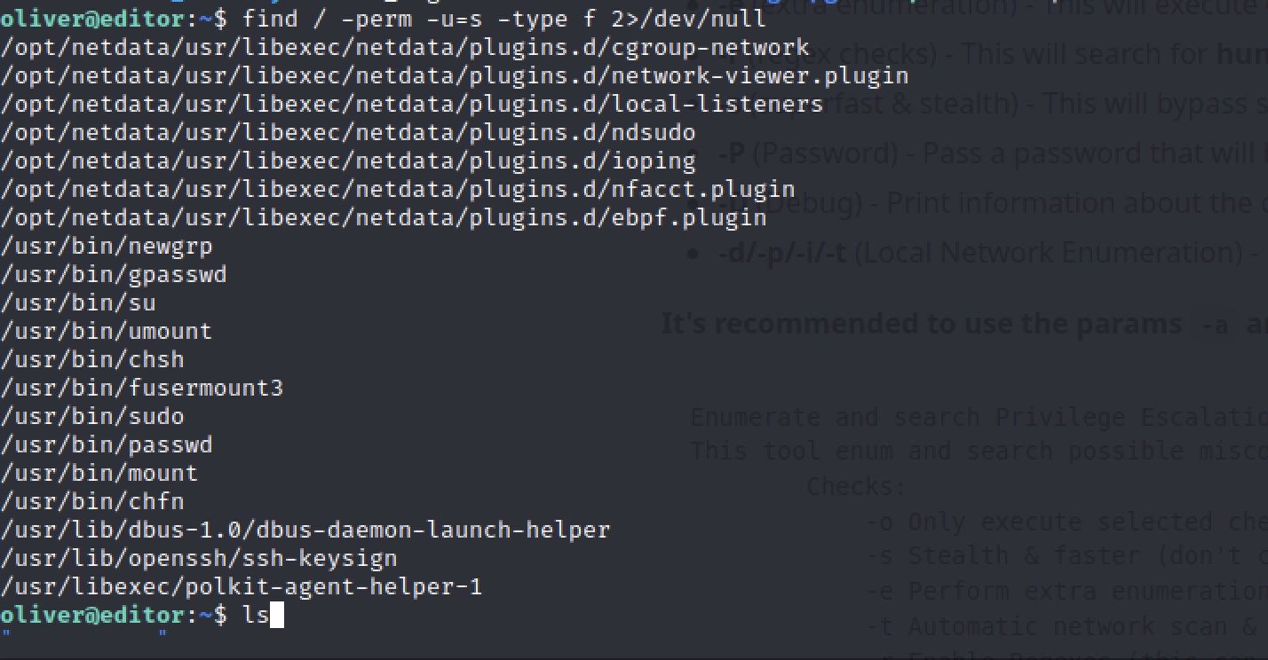Select the ssh-keysign path line

pos(199,558)
